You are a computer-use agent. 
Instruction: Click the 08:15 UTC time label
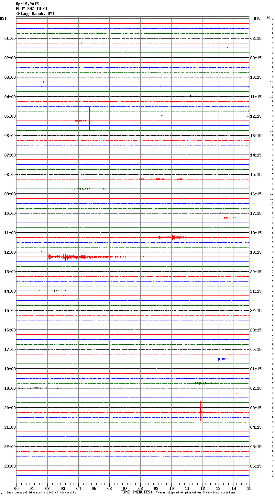coord(256,39)
